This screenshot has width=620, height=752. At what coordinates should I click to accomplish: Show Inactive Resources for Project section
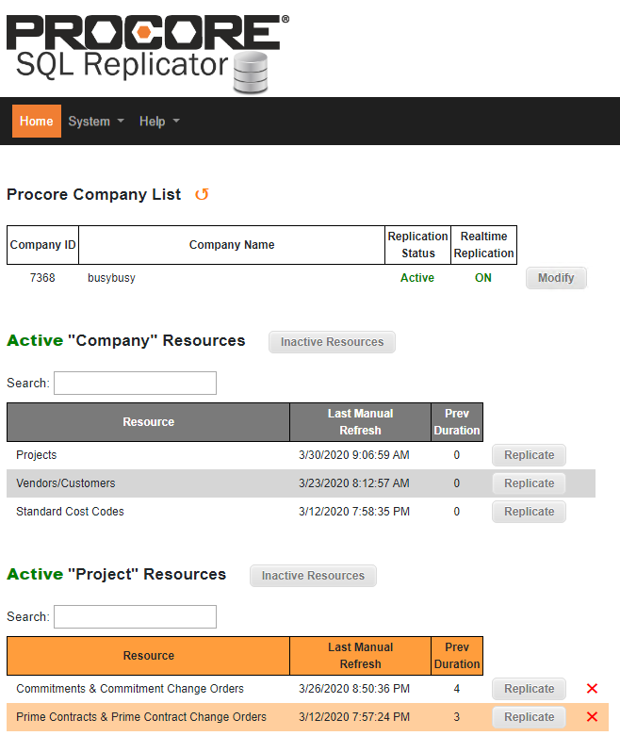click(313, 576)
